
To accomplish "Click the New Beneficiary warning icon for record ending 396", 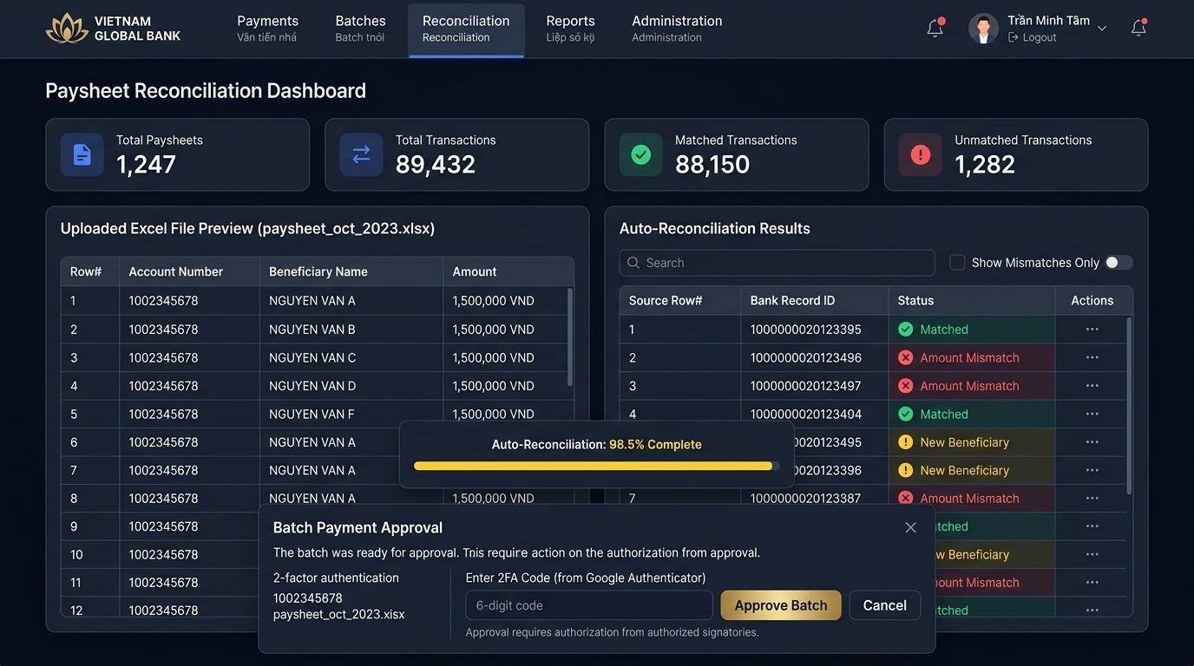I will tap(905, 470).
